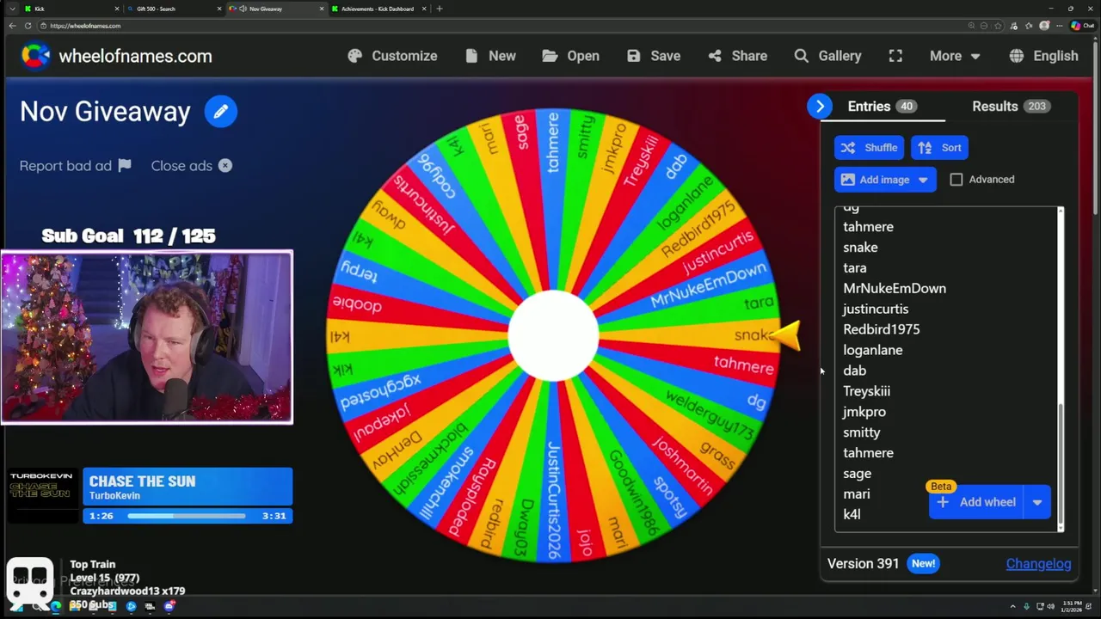Shuffle the entries
The width and height of the screenshot is (1101, 619).
tap(869, 148)
